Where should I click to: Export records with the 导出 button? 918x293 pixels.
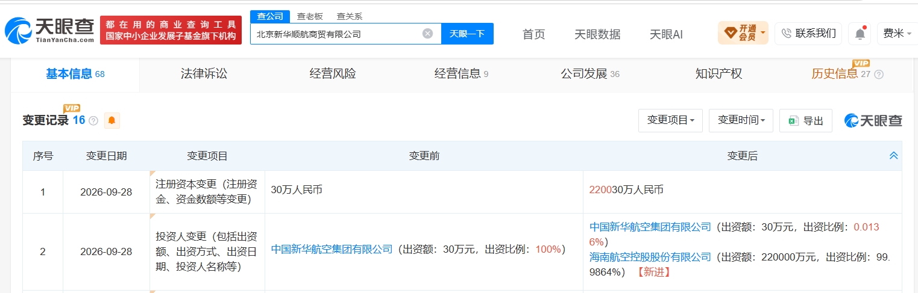click(806, 121)
